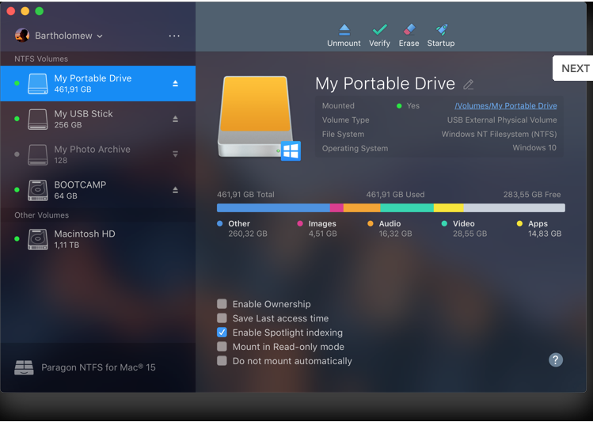Eject the BOOTCAMP volume
593x422 pixels.
[x=175, y=190]
